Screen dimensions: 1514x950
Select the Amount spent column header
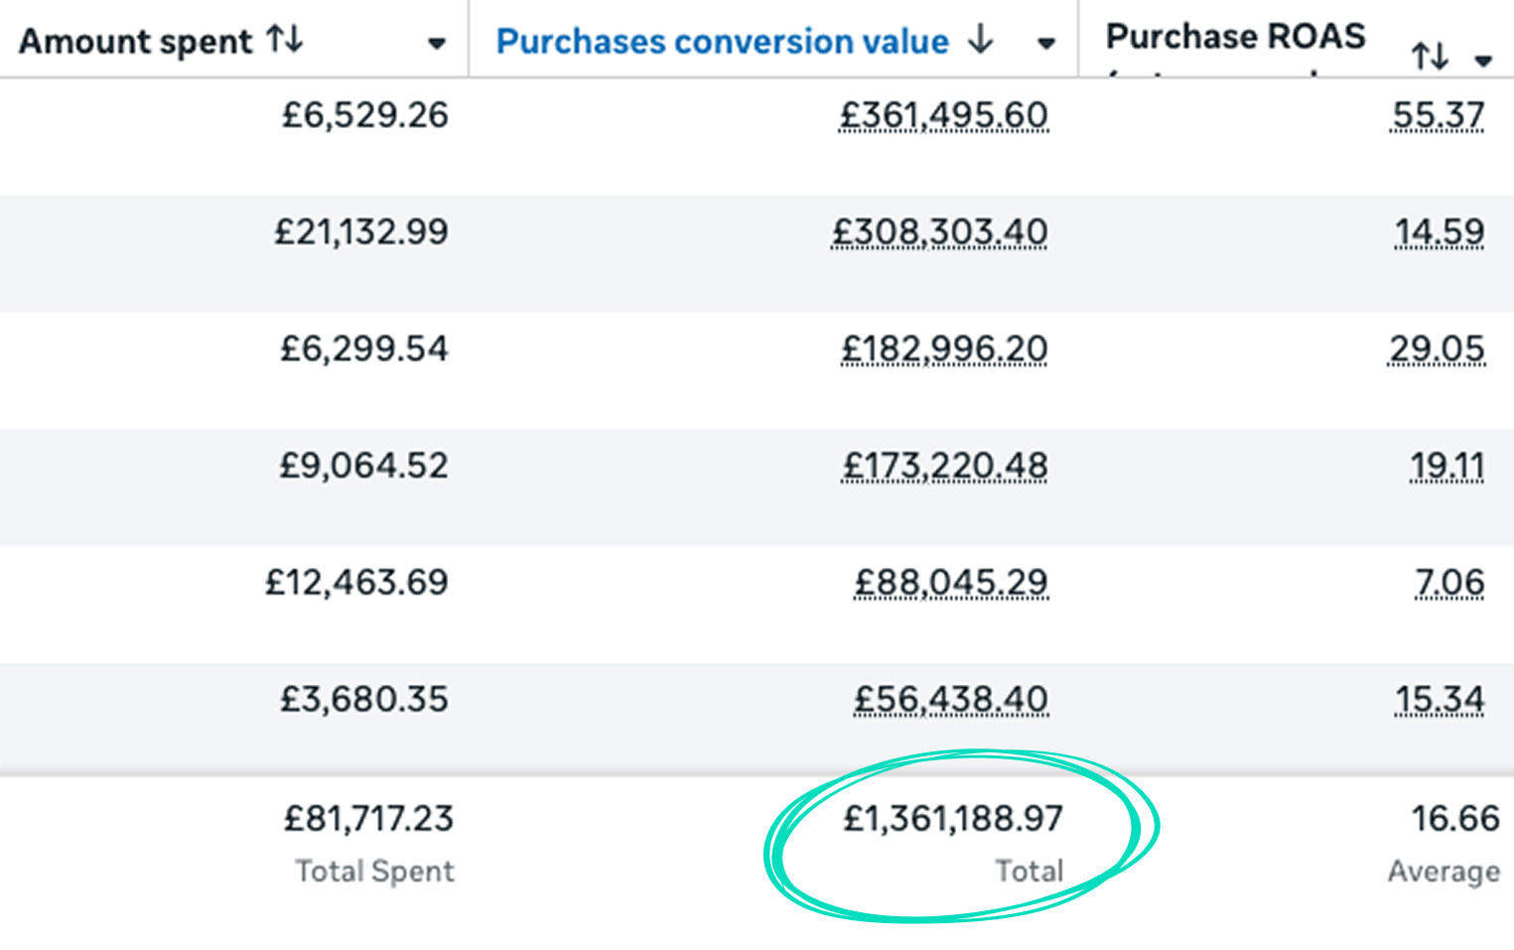(136, 40)
